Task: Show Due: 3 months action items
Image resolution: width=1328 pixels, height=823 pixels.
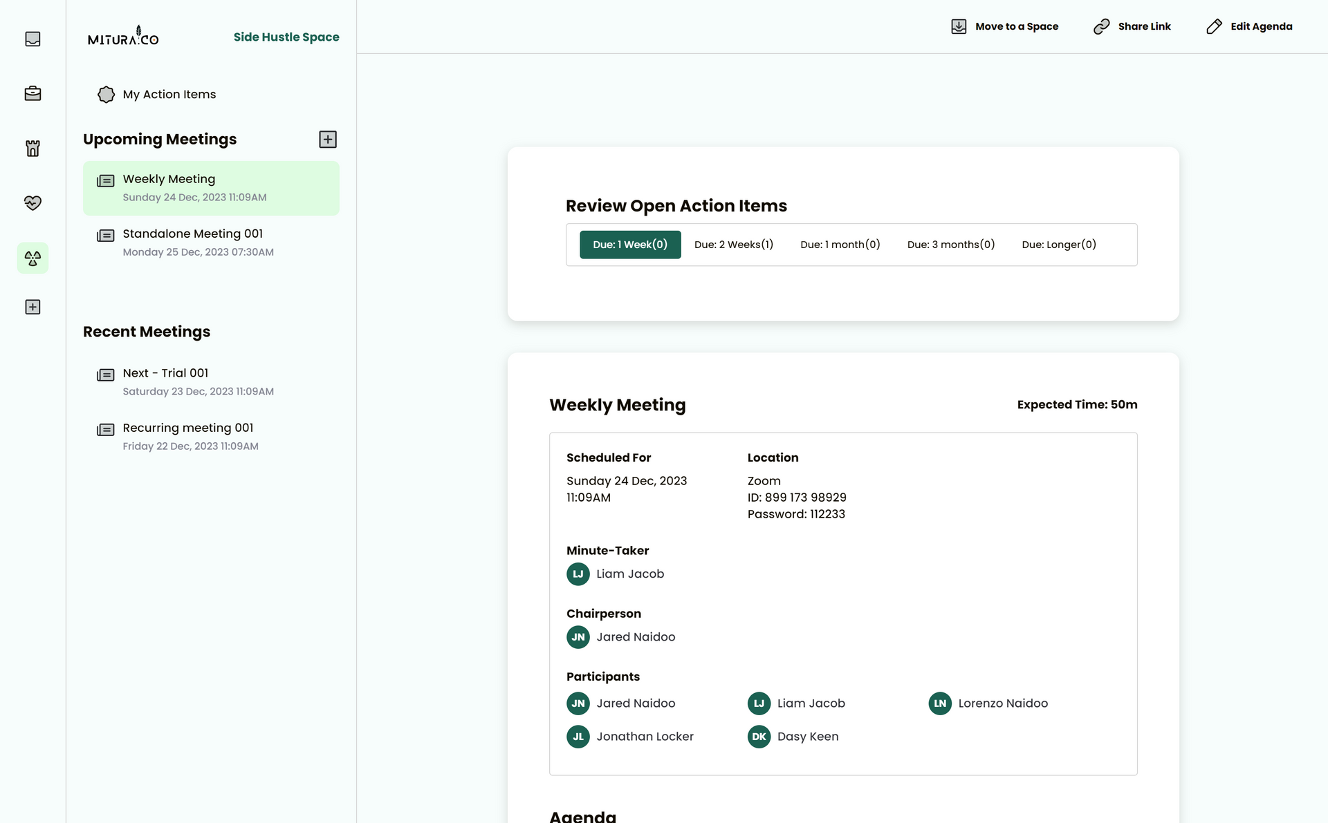Action: click(x=950, y=245)
